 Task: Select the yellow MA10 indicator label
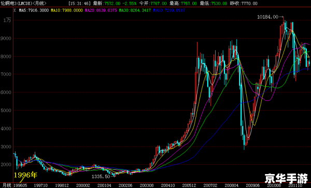coord(67,10)
